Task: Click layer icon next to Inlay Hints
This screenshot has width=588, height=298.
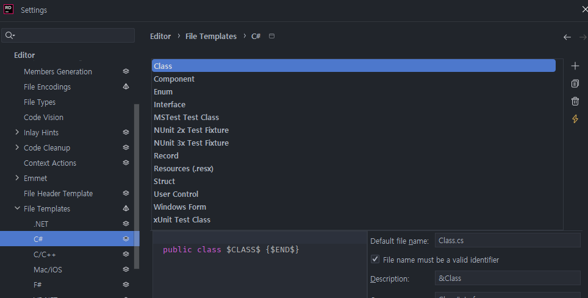Action: (x=126, y=132)
